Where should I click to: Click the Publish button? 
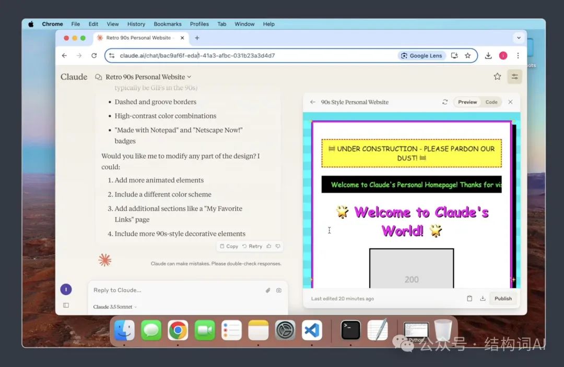503,298
